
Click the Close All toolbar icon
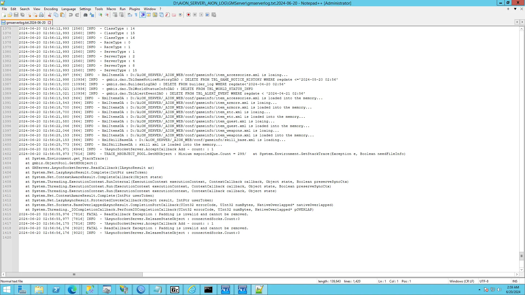coord(35,15)
